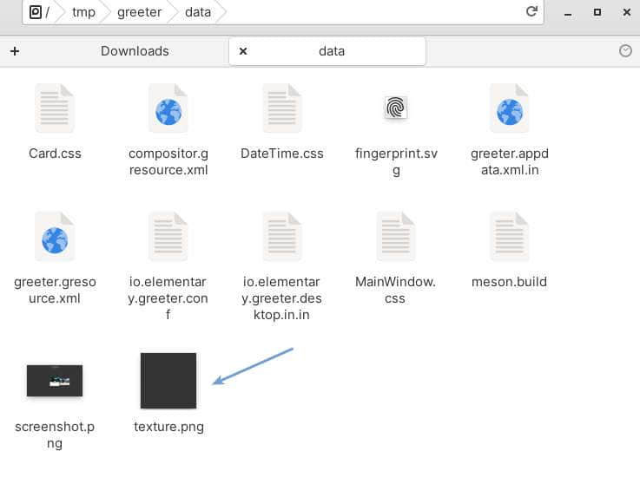The height and width of the screenshot is (484, 640).
Task: Navigate to the greeter breadcrumb
Action: pyautogui.click(x=140, y=12)
